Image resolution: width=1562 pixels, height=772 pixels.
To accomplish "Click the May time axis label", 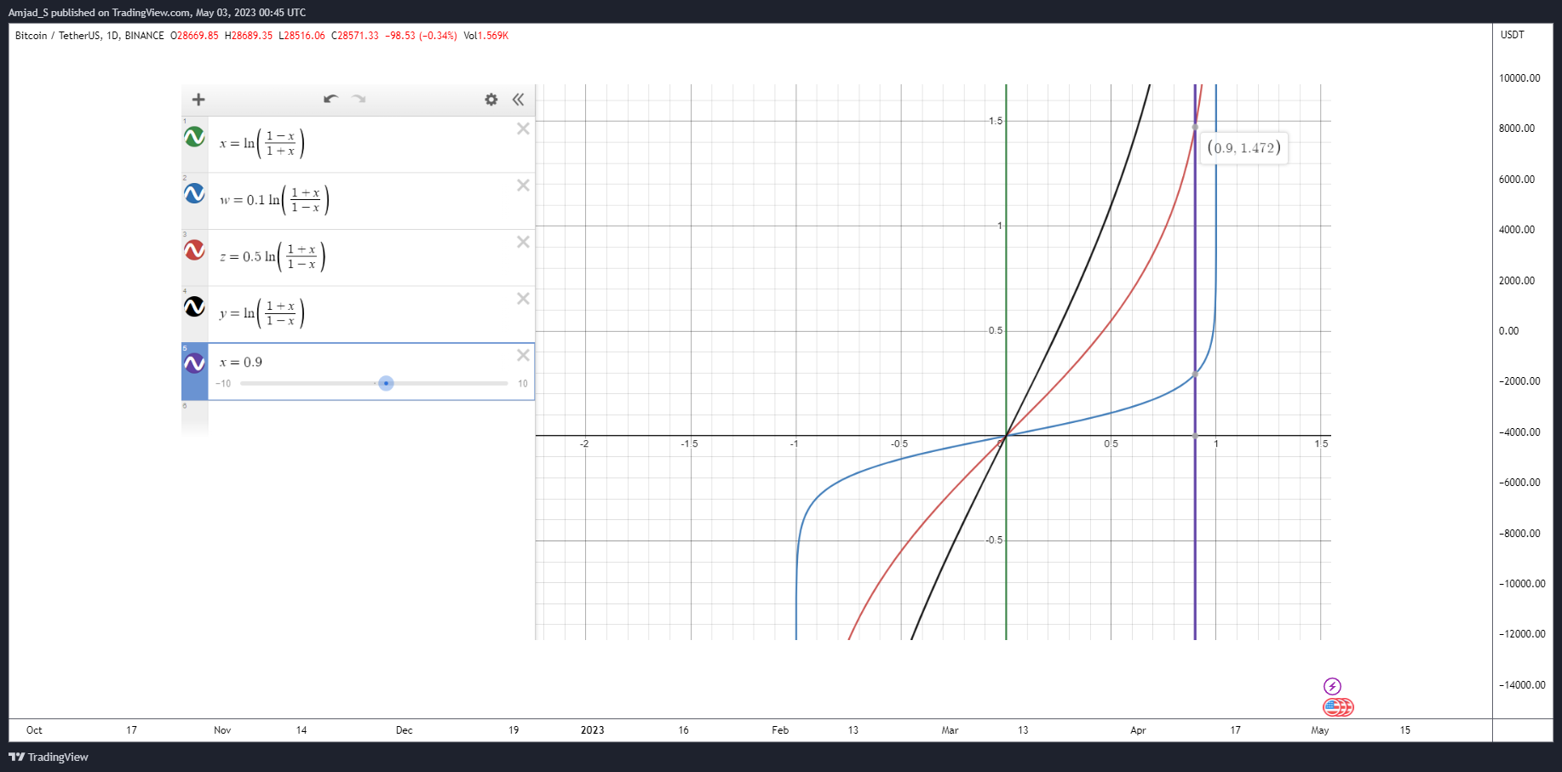I will pos(1320,730).
